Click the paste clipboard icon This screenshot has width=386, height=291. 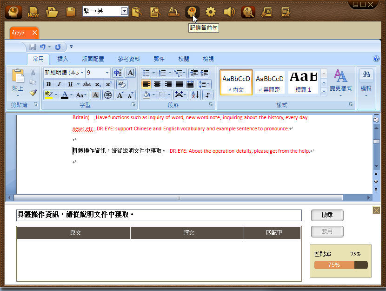point(18,76)
